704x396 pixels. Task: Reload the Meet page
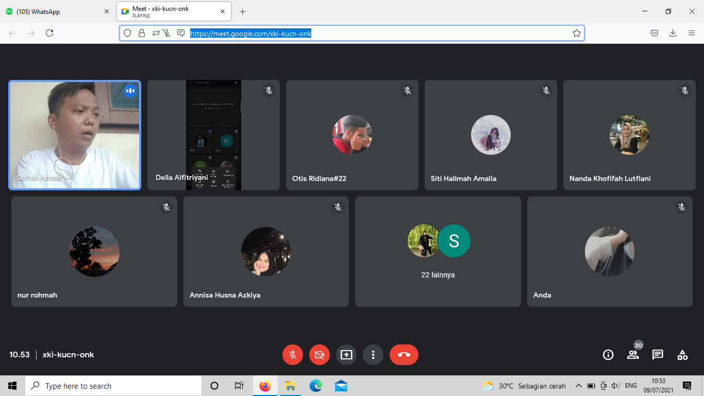pos(49,33)
